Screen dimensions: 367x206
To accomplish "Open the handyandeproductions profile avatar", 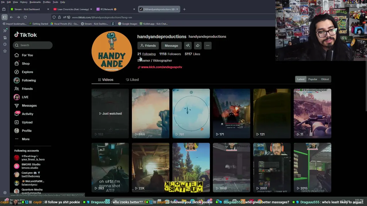I will 112,51.
